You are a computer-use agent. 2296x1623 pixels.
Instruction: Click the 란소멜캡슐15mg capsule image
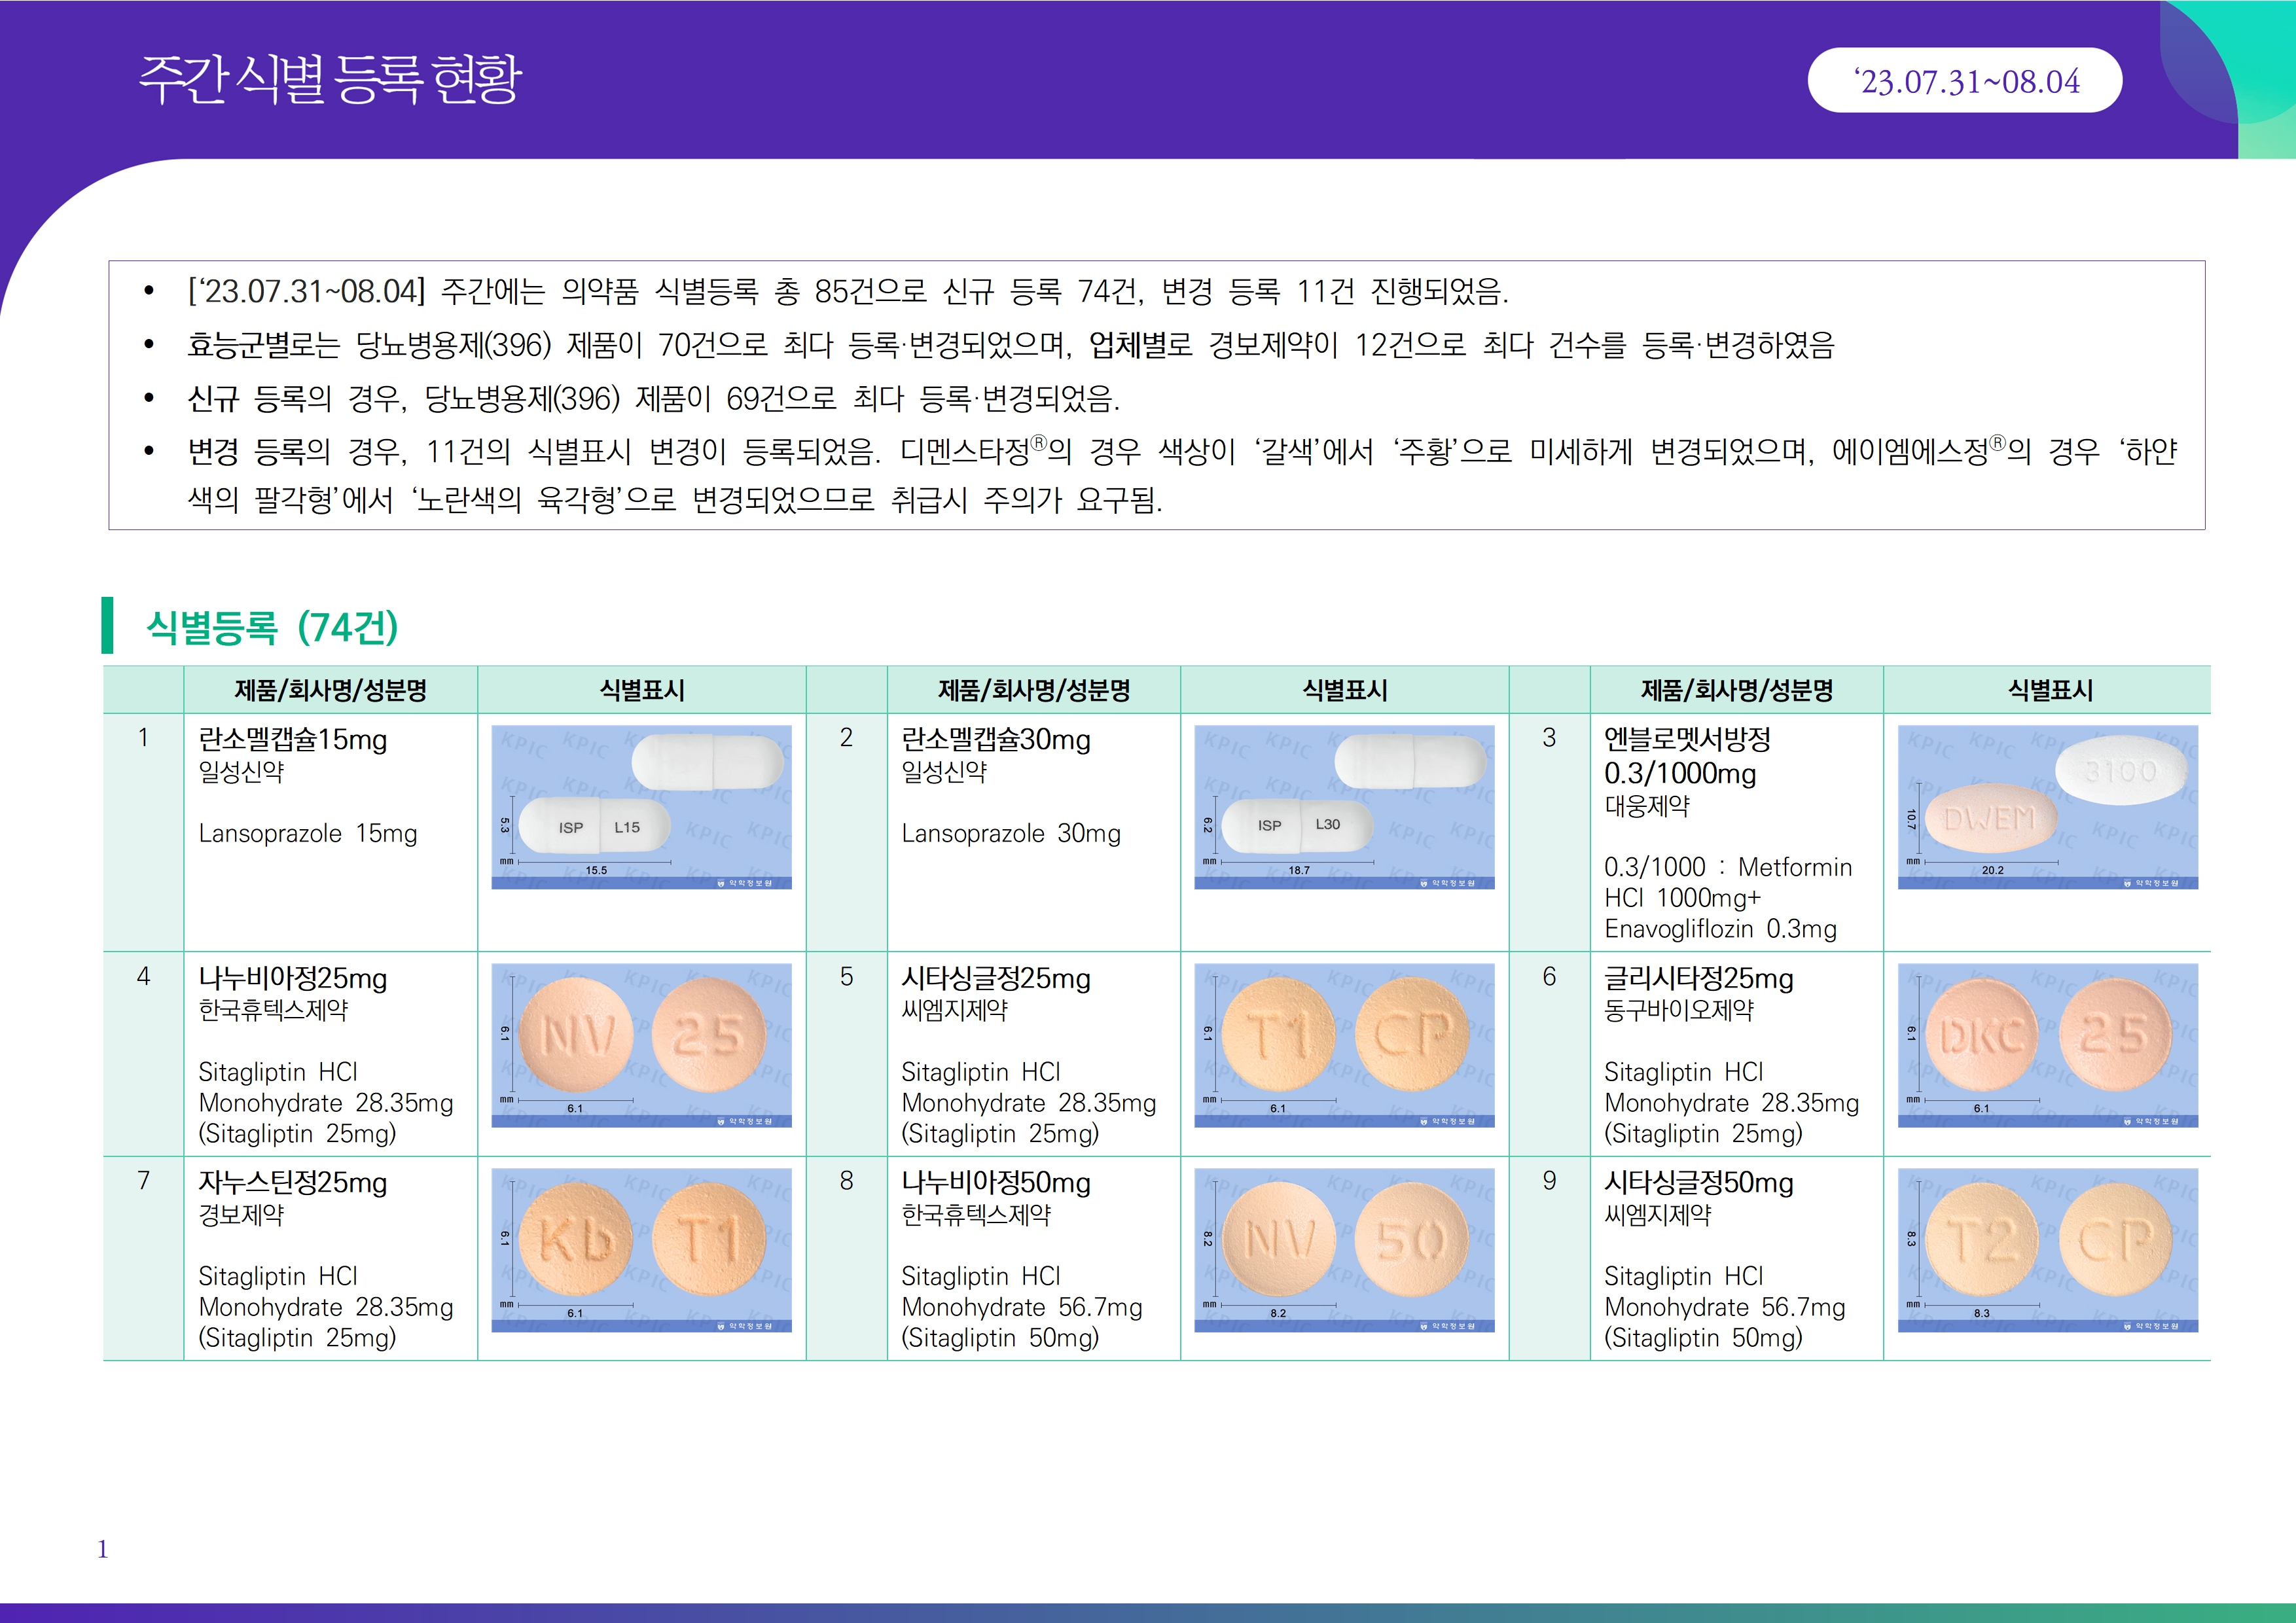tap(641, 806)
